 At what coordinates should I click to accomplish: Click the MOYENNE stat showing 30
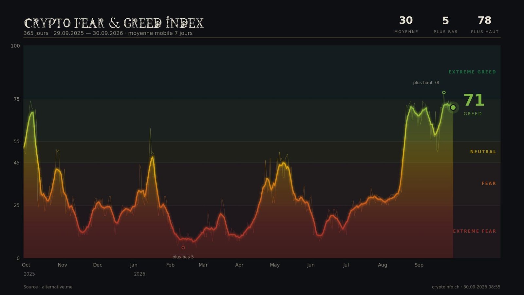pos(406,25)
